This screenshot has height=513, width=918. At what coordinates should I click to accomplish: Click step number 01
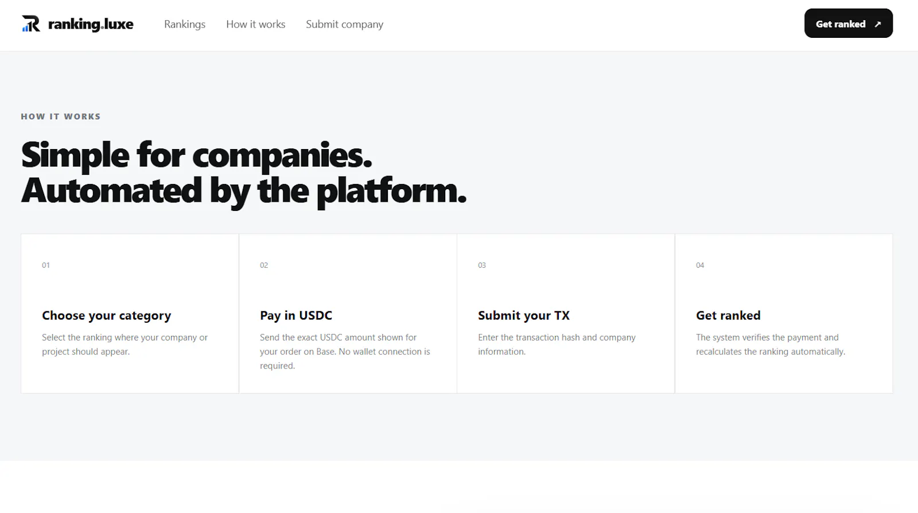coord(46,265)
